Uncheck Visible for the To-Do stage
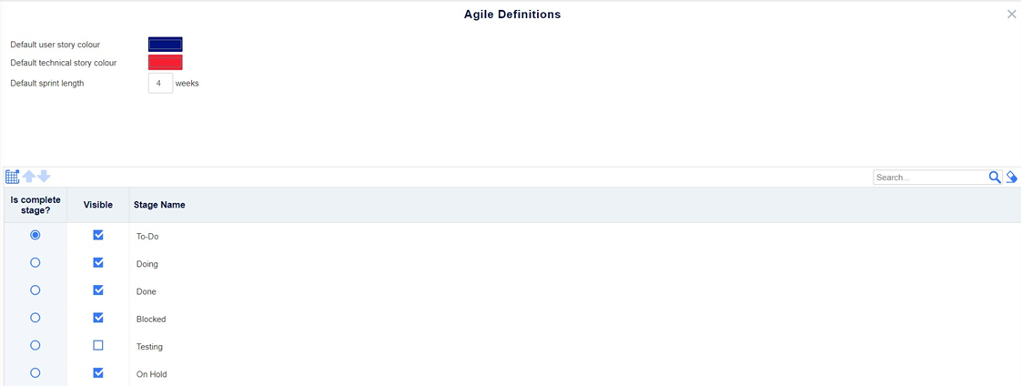The image size is (1021, 386). tap(98, 235)
